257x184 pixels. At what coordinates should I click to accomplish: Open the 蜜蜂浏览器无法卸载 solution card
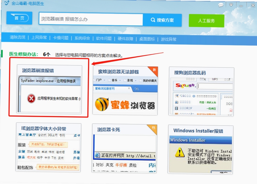[125, 90]
